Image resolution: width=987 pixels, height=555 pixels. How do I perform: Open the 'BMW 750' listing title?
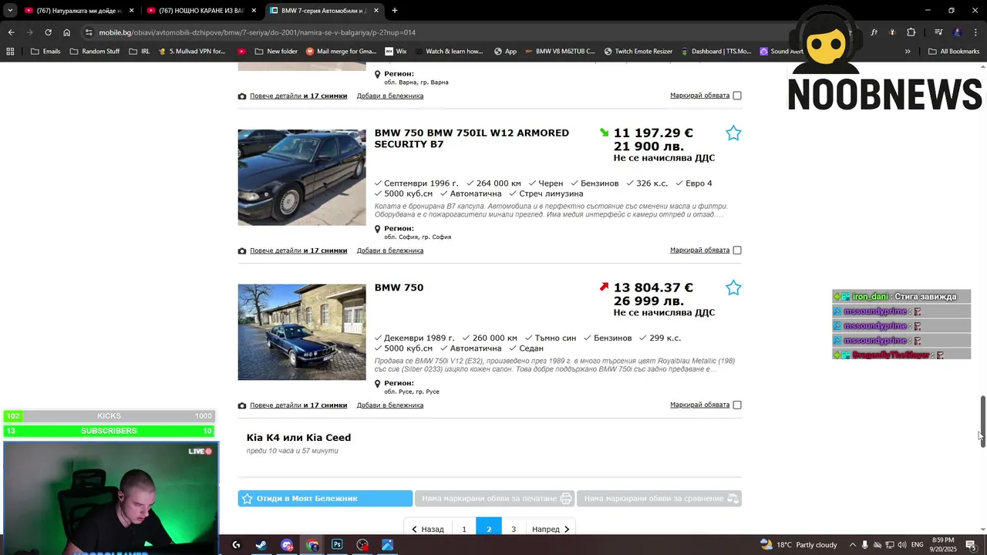pos(399,288)
